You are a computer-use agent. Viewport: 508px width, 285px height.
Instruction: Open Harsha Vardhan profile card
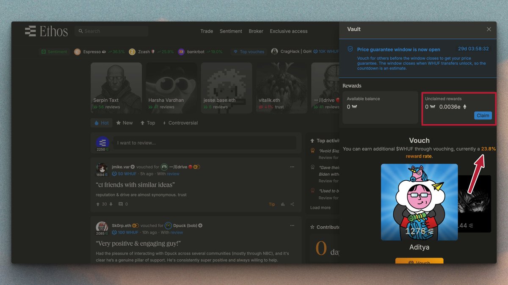[x=171, y=88]
